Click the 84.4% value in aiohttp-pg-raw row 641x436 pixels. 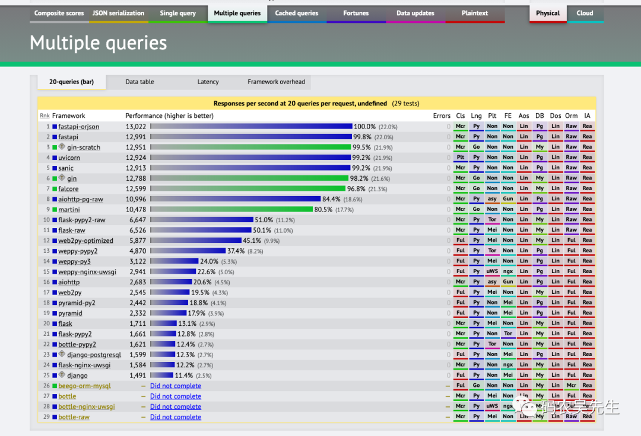coord(331,199)
